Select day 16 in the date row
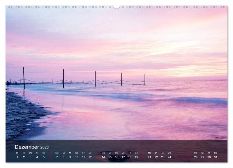The height and width of the screenshot is (168, 233). click(x=116, y=157)
